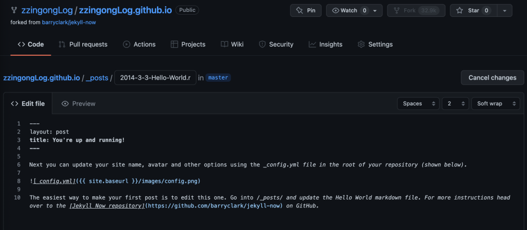Click the title line 'You're up and running!'
Image resolution: width=527 pixels, height=230 pixels.
tap(77, 140)
